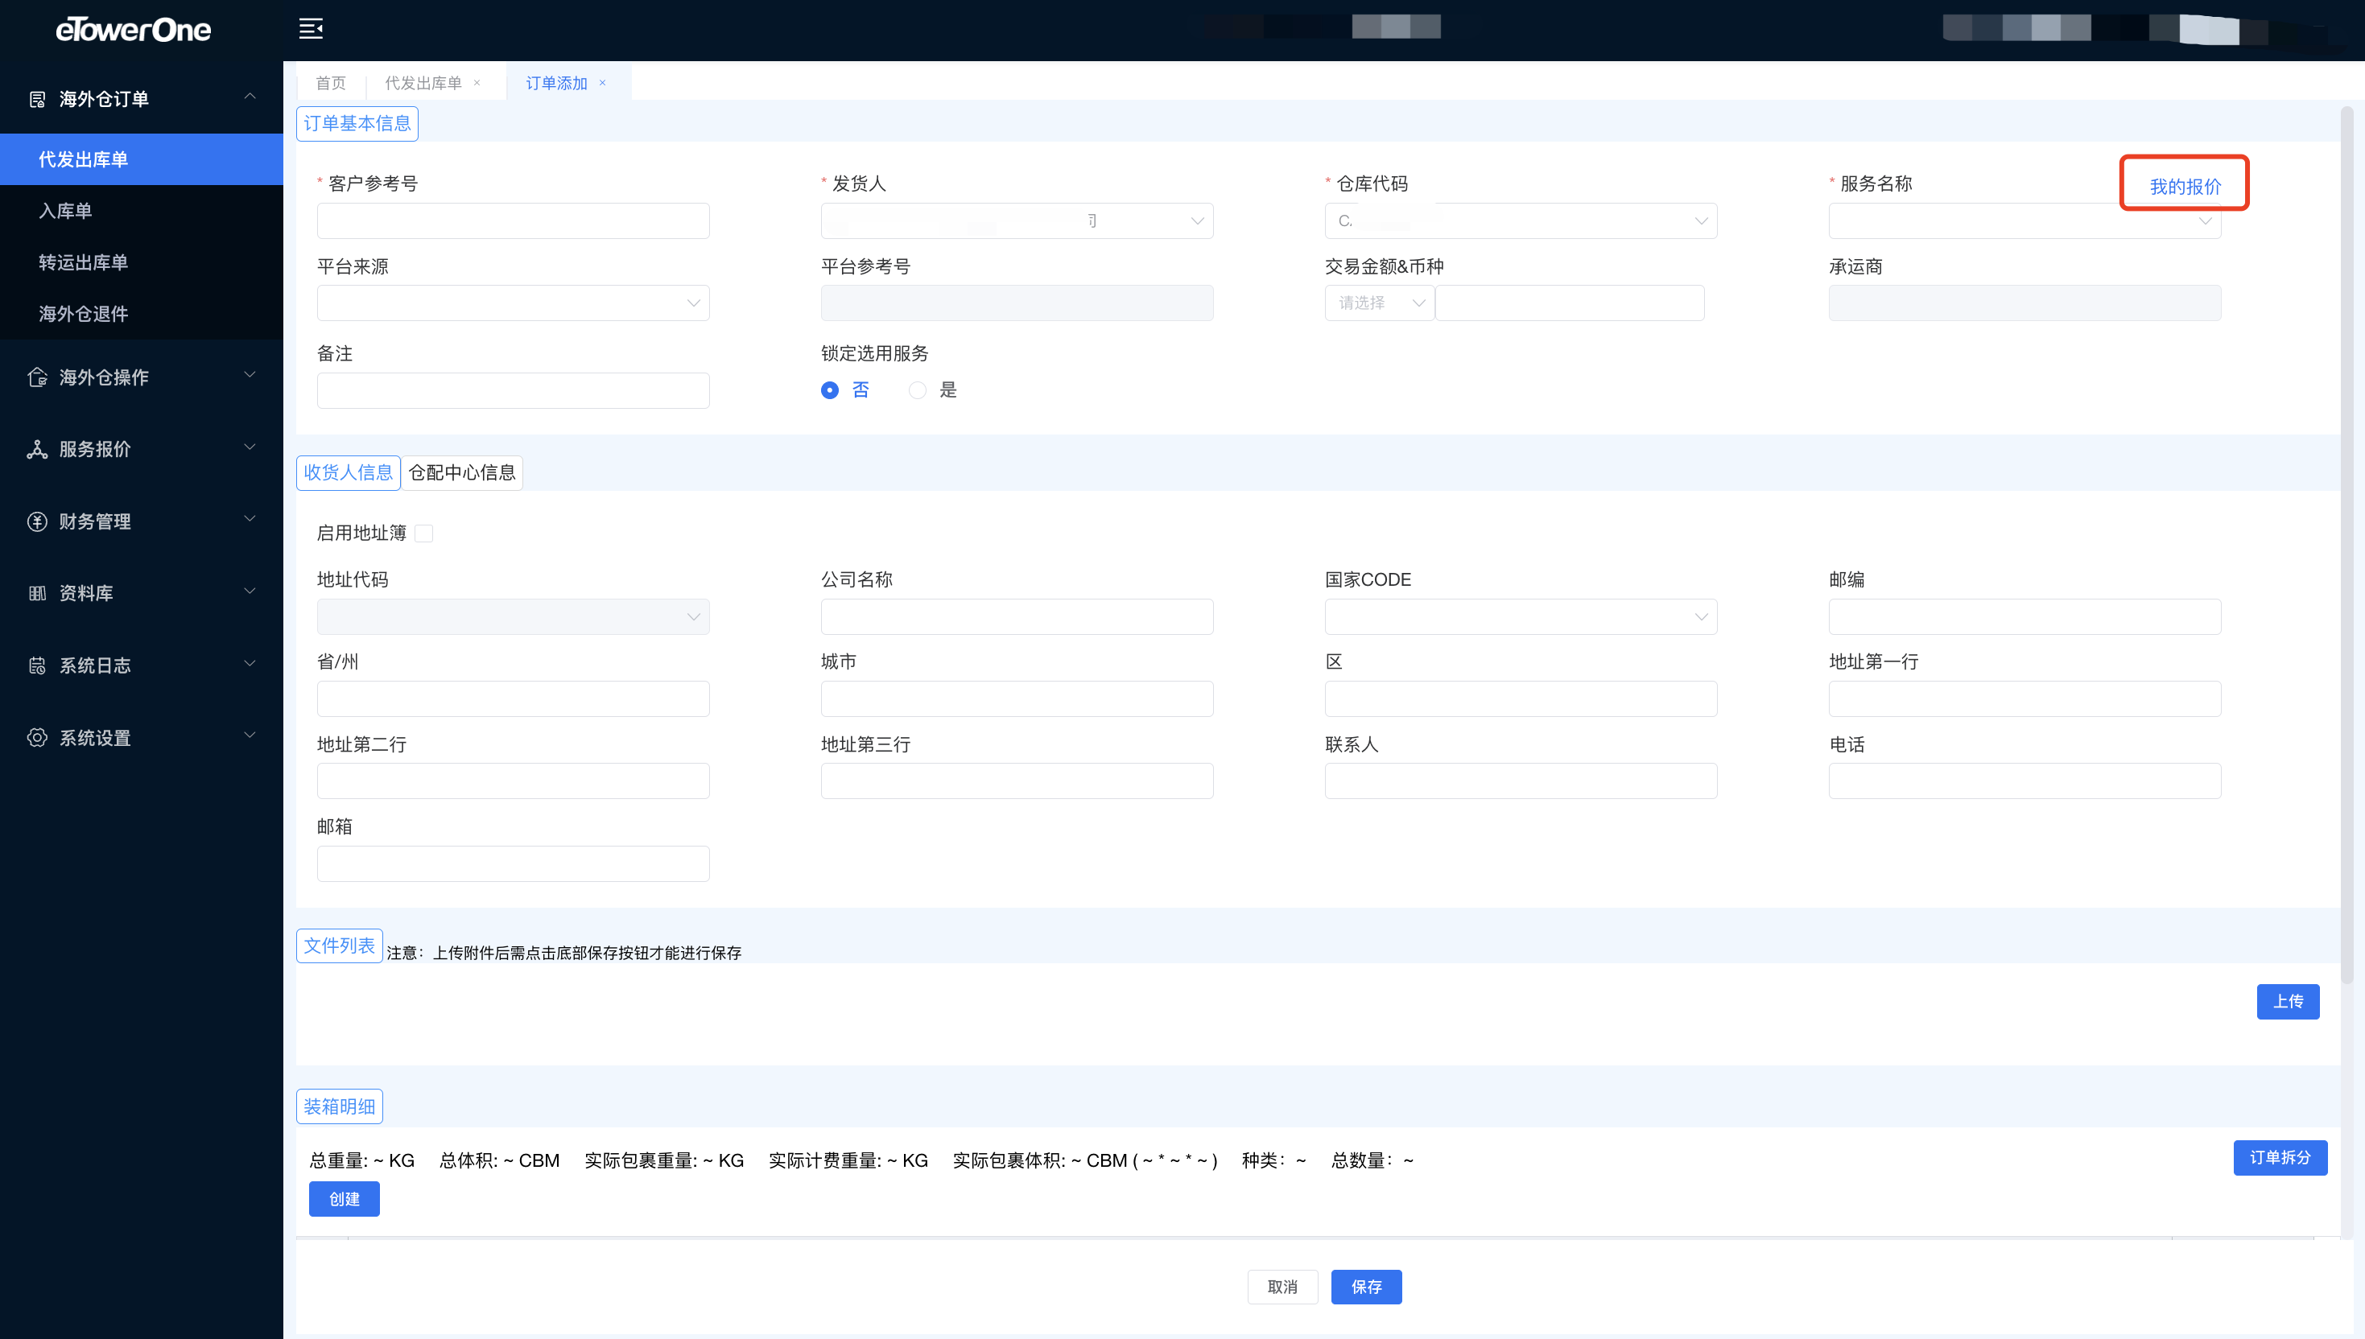The height and width of the screenshot is (1339, 2365).
Task: Focus the 公司名称 input field
Action: pyautogui.click(x=1017, y=617)
